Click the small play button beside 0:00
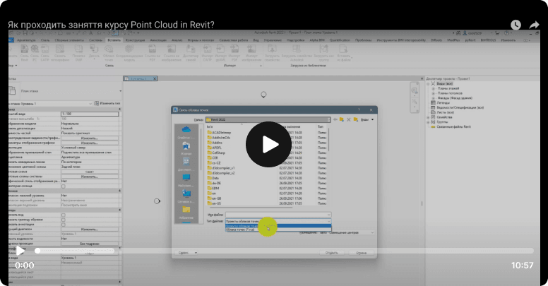This screenshot has height=286, width=548. pos(20,251)
